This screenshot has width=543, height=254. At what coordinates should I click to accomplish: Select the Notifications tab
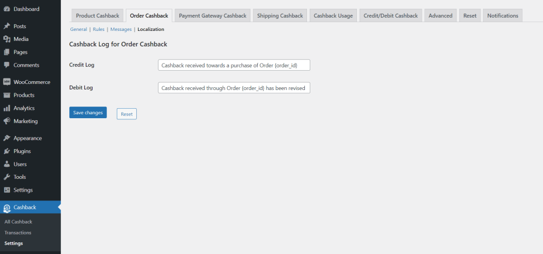point(503,15)
